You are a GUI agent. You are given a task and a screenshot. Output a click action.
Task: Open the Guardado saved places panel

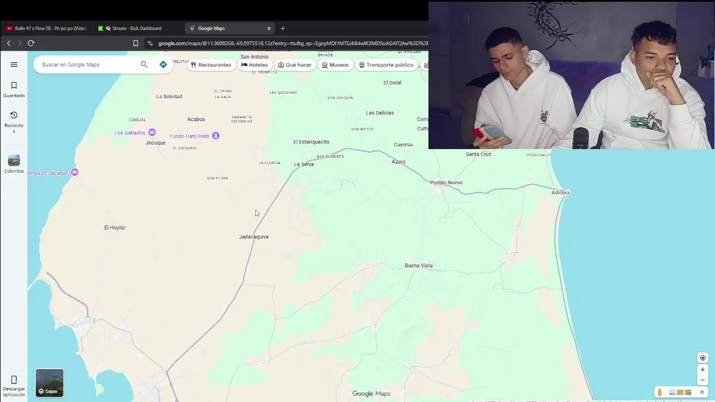pyautogui.click(x=14, y=89)
